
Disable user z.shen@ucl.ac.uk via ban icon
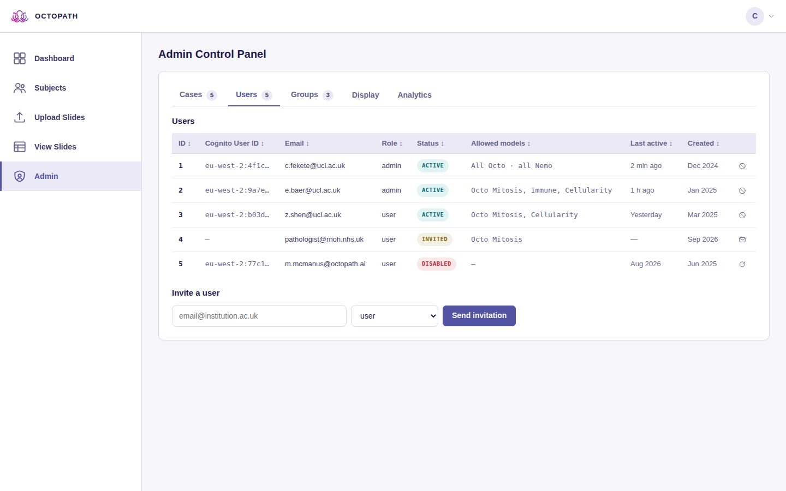pyautogui.click(x=742, y=215)
